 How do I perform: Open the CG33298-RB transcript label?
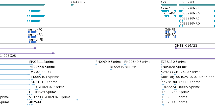click(189, 8)
